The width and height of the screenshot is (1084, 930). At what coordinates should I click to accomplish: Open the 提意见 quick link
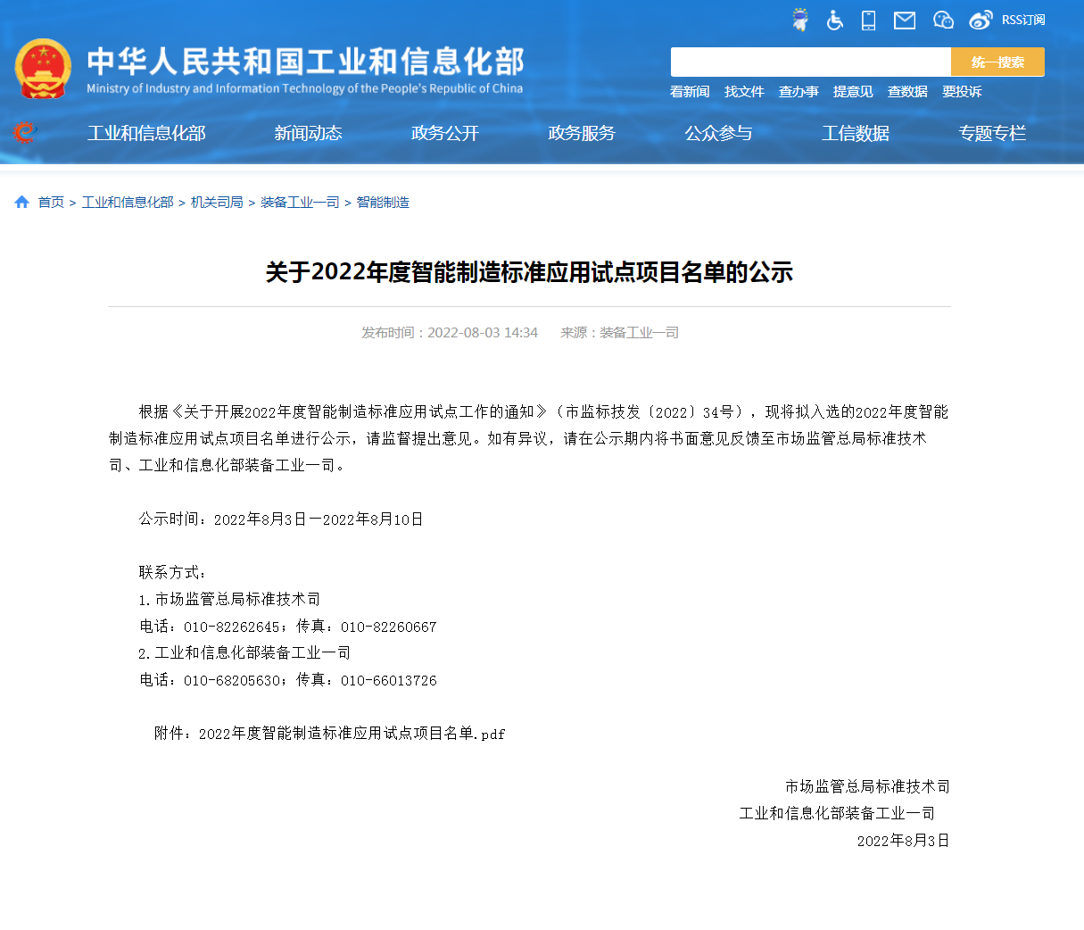[853, 92]
